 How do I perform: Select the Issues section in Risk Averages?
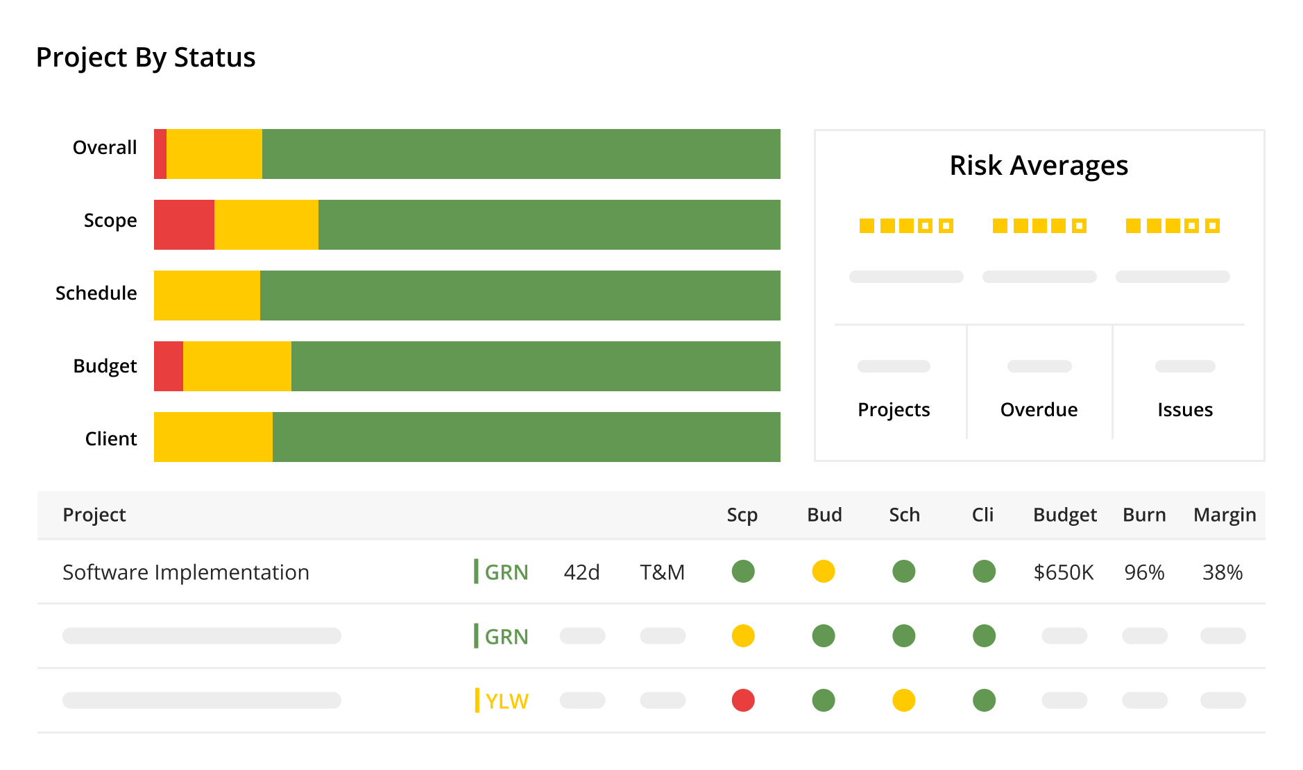click(x=1185, y=409)
